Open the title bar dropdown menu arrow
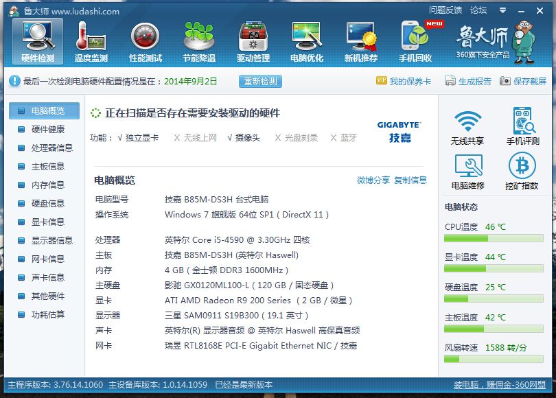 tap(503, 10)
